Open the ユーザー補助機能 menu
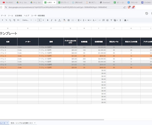Viewport: 152px width, 125px height. (x=38, y=15)
